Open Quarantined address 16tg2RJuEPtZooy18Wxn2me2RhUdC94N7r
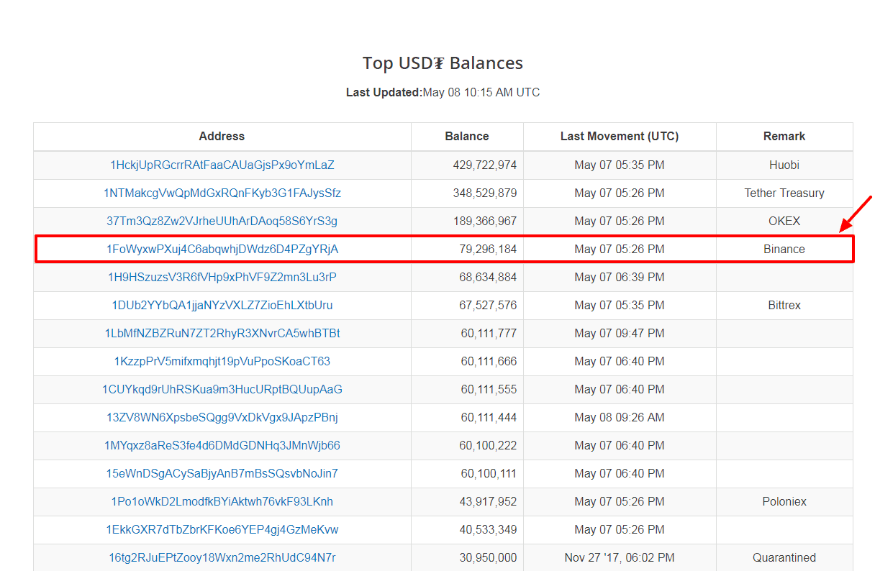Image resolution: width=875 pixels, height=571 pixels. 222,558
